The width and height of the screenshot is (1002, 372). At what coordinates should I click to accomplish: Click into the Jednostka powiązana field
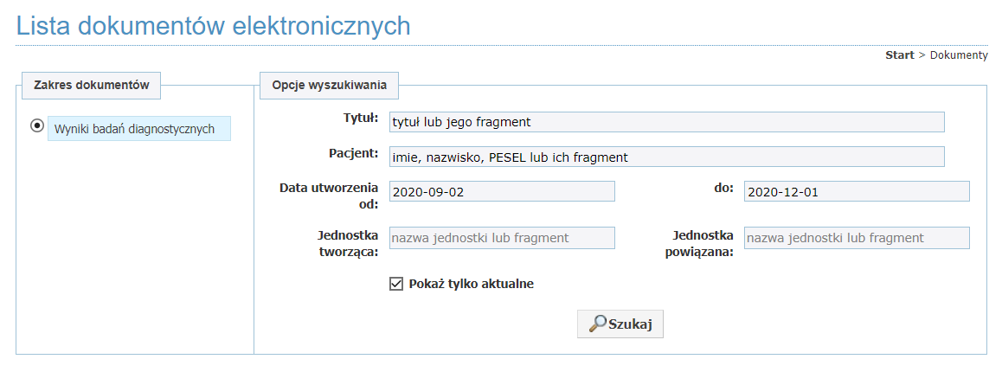[857, 238]
